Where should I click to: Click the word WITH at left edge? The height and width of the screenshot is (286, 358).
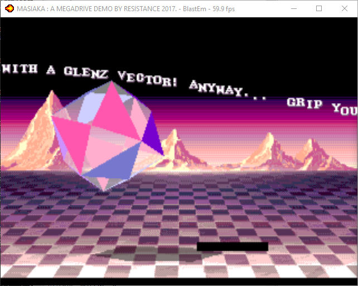point(20,69)
